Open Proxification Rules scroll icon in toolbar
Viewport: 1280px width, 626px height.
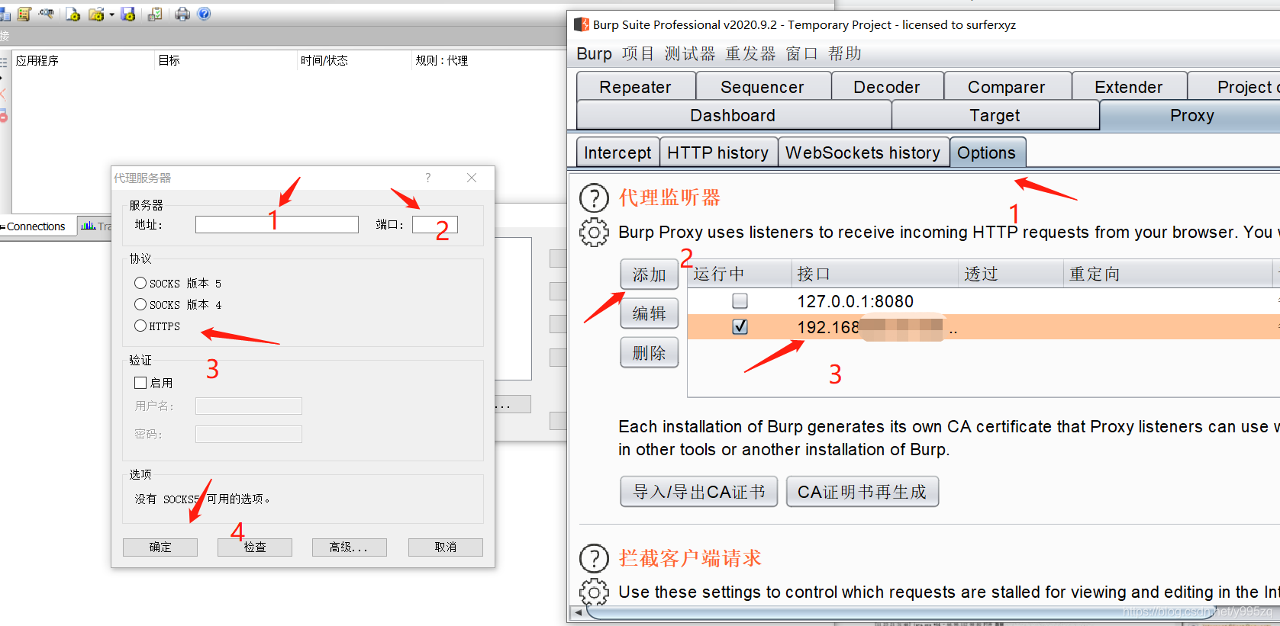click(x=24, y=14)
